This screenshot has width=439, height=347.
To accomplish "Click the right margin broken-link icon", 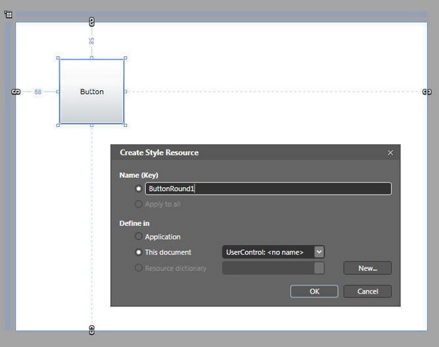I will [x=427, y=92].
